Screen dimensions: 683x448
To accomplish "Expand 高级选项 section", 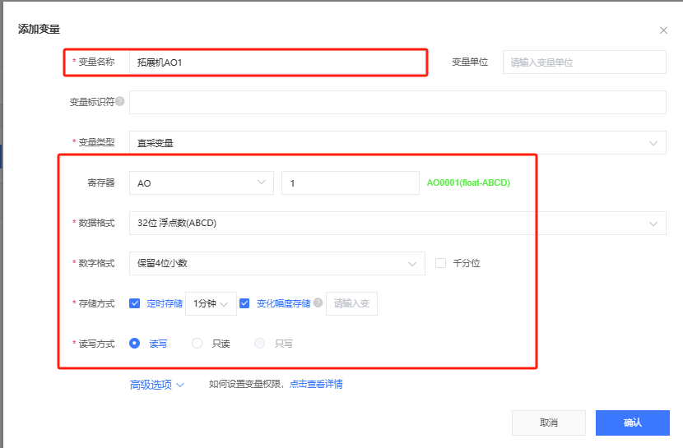I will tap(156, 384).
